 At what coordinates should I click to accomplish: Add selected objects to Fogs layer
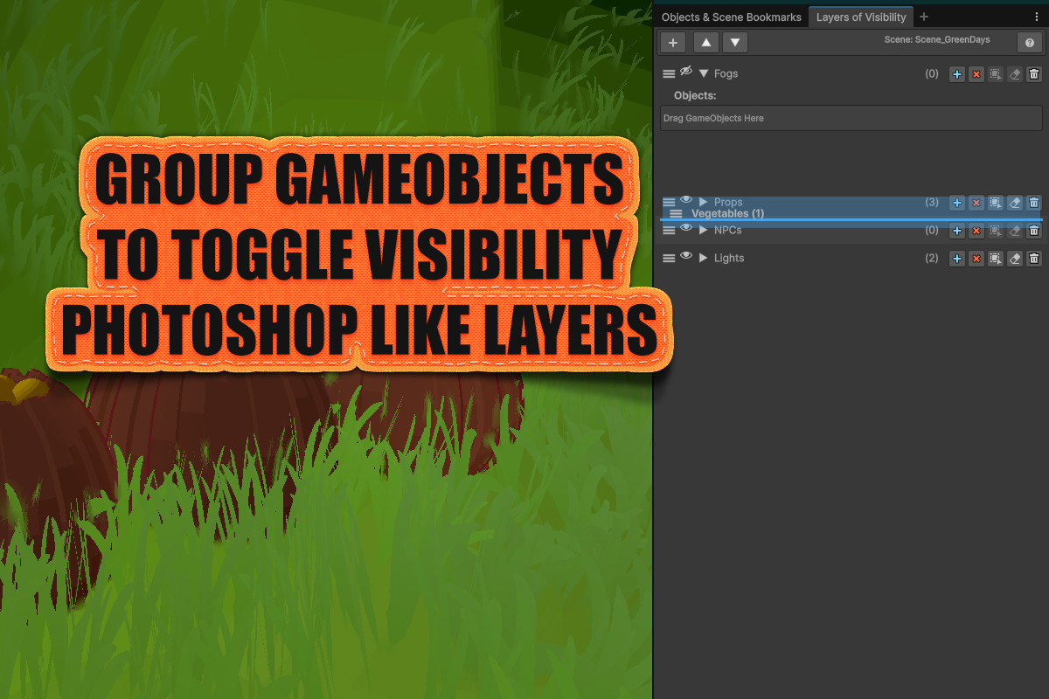click(x=957, y=74)
